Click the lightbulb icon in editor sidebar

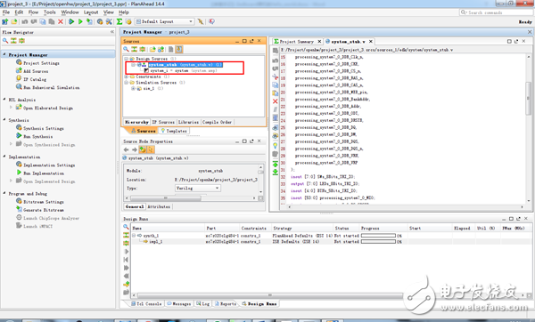click(276, 145)
